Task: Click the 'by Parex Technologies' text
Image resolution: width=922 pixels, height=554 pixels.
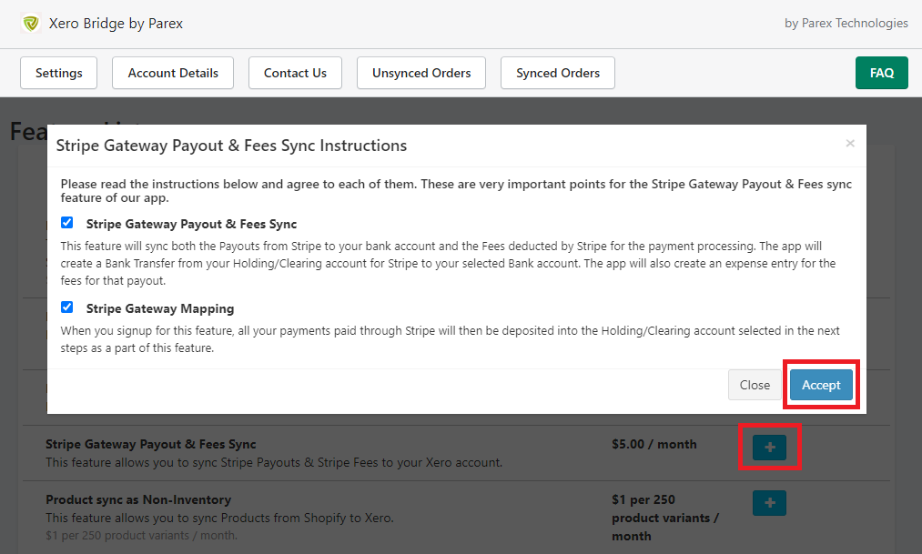Action: coord(846,23)
